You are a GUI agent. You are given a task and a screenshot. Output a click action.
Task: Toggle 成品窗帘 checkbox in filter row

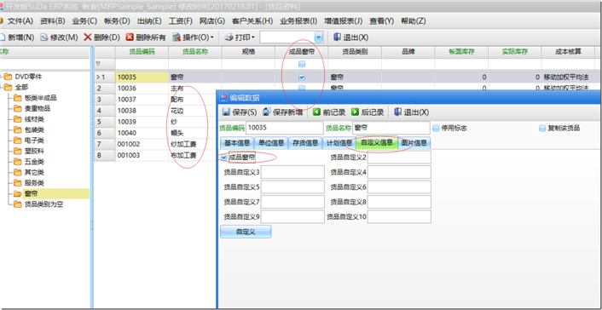(x=302, y=64)
